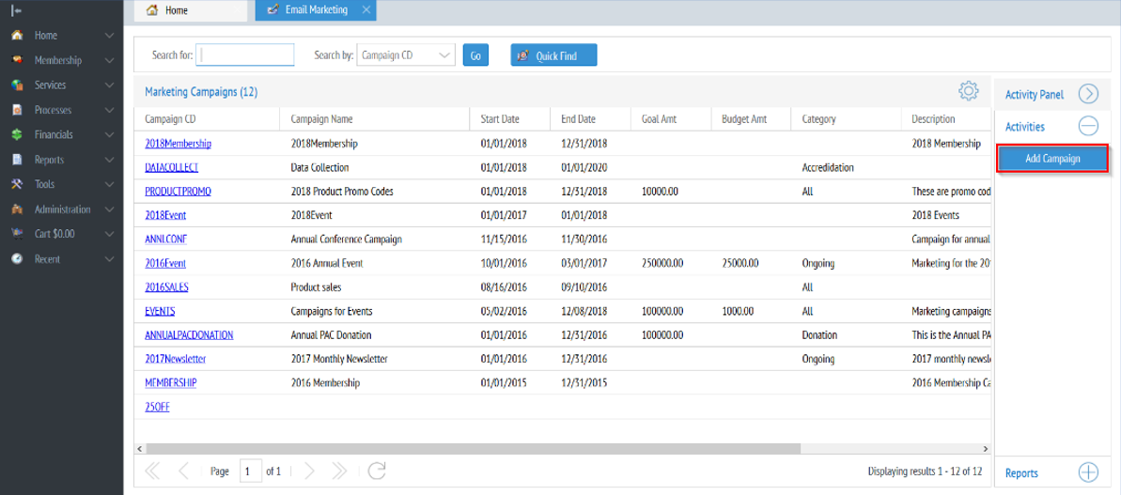Open the 2016Event campaign link

[x=166, y=263]
